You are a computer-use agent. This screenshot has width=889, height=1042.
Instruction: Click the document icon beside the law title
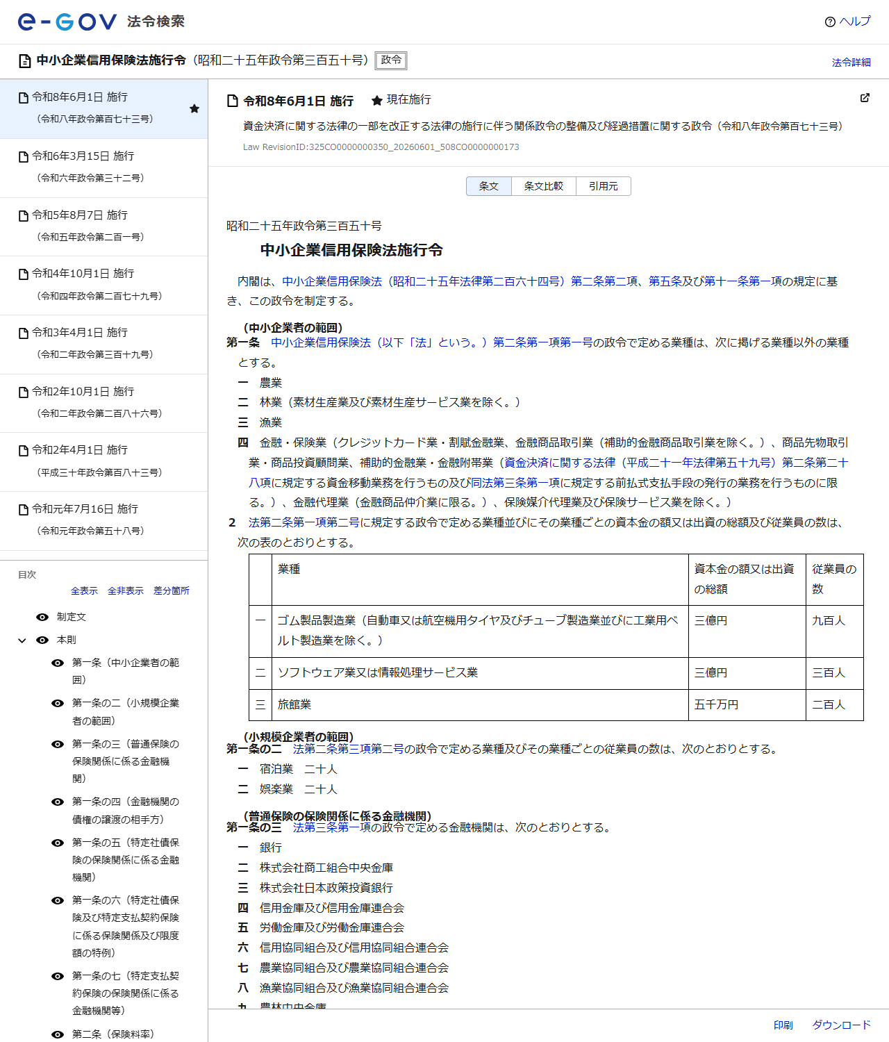tap(24, 61)
